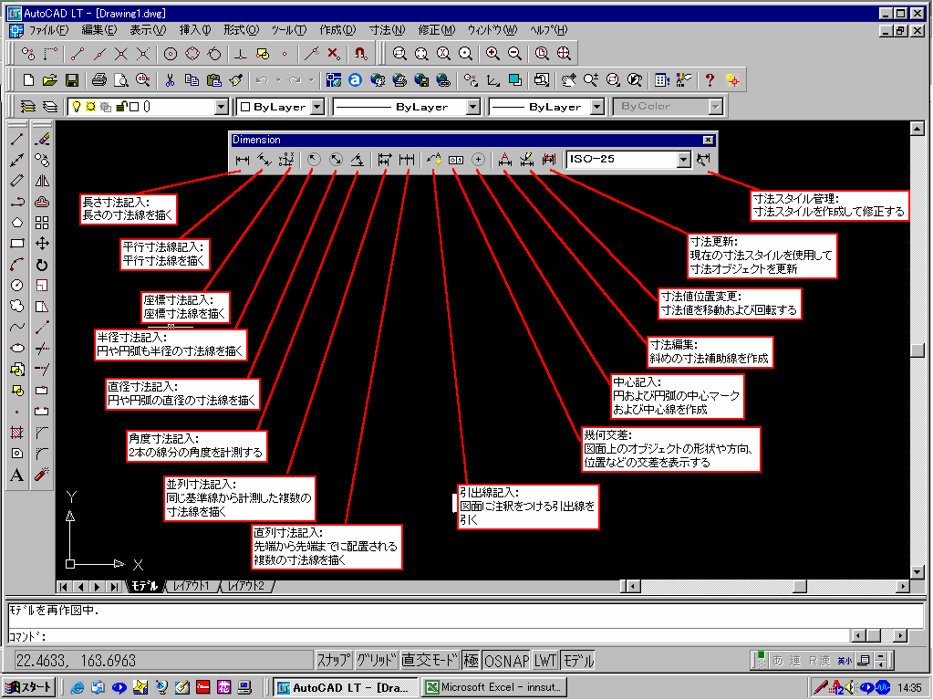Viewport: 933px width, 700px height.
Task: Click the Save floppy disk icon
Action: [x=72, y=79]
